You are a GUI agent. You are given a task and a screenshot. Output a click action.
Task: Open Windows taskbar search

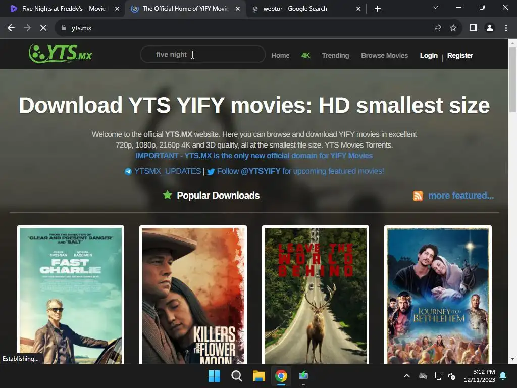click(236, 376)
